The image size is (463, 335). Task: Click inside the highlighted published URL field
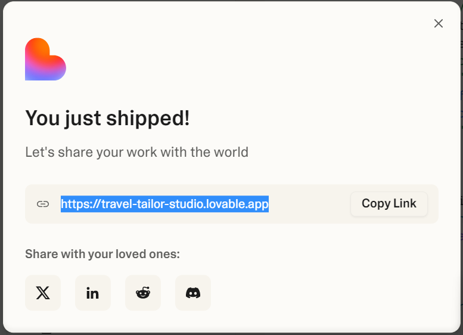coord(164,204)
